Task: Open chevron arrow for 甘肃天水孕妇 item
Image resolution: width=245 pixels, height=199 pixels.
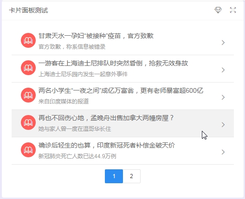Action: pos(223,43)
